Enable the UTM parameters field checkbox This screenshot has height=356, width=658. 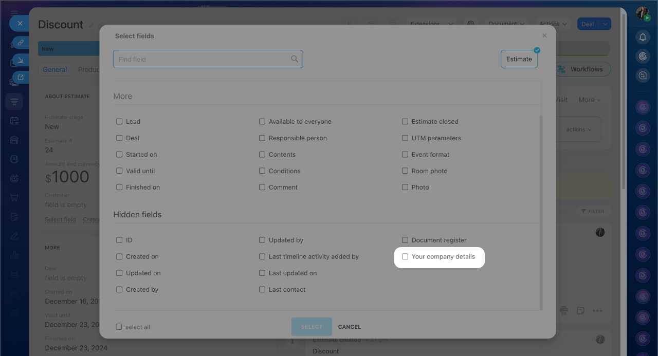(405, 138)
